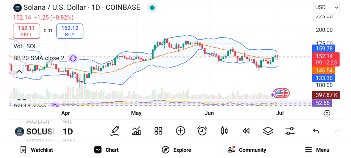Screen dimensions: 351x158
Task: Collapse the indicator legend chevron
Action: [19, 72]
